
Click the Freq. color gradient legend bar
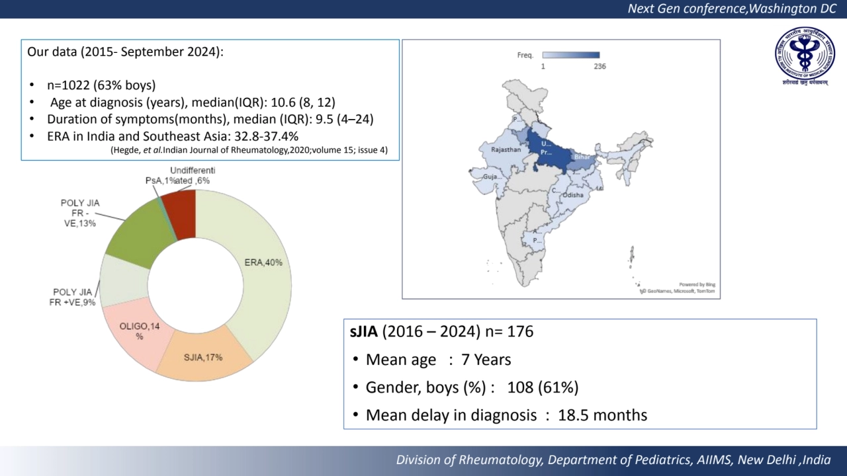570,56
